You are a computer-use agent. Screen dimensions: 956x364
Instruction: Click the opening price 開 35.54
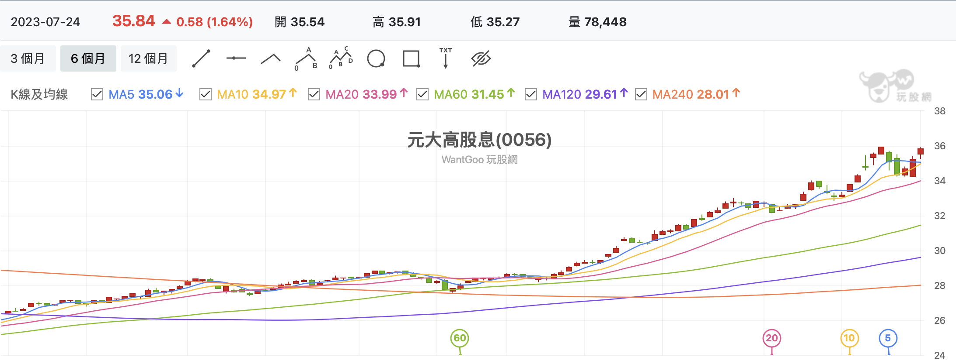300,22
